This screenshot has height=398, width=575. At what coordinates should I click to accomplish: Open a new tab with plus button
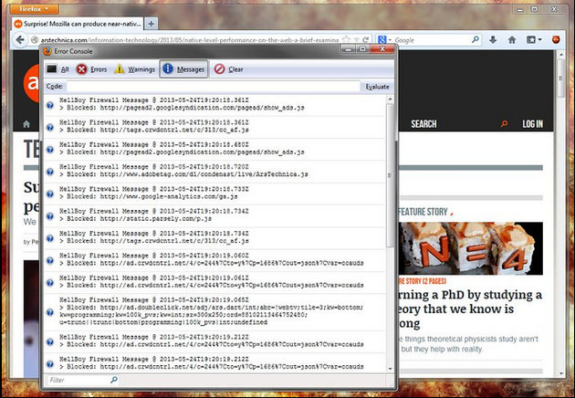coord(151,24)
